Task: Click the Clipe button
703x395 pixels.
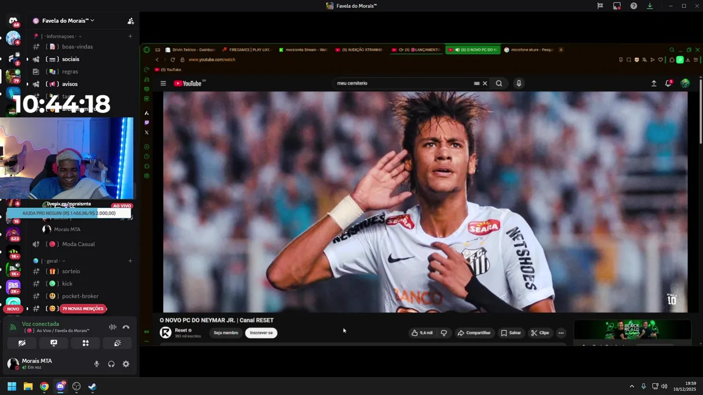Action: point(540,333)
